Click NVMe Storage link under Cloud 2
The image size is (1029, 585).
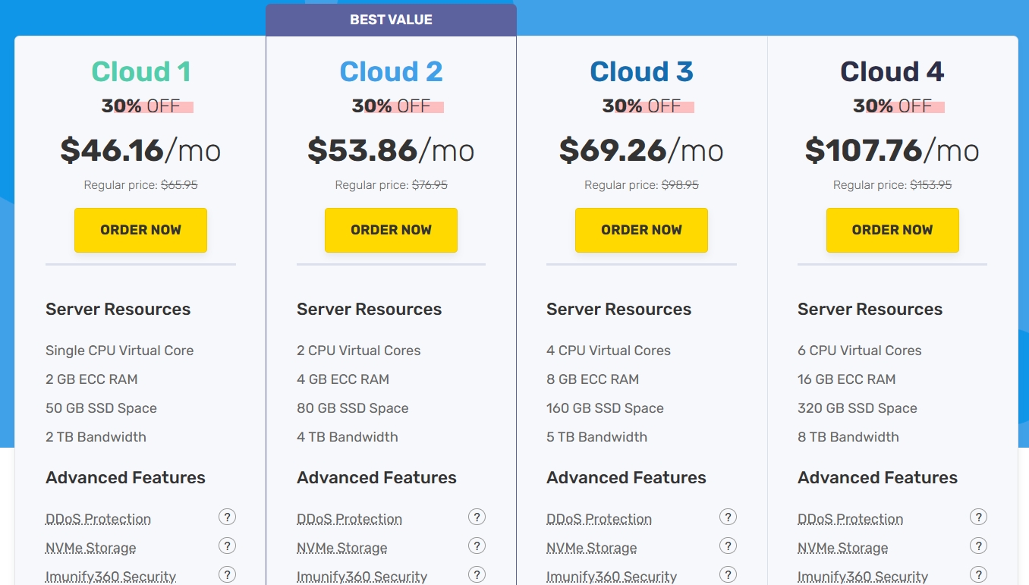(341, 549)
